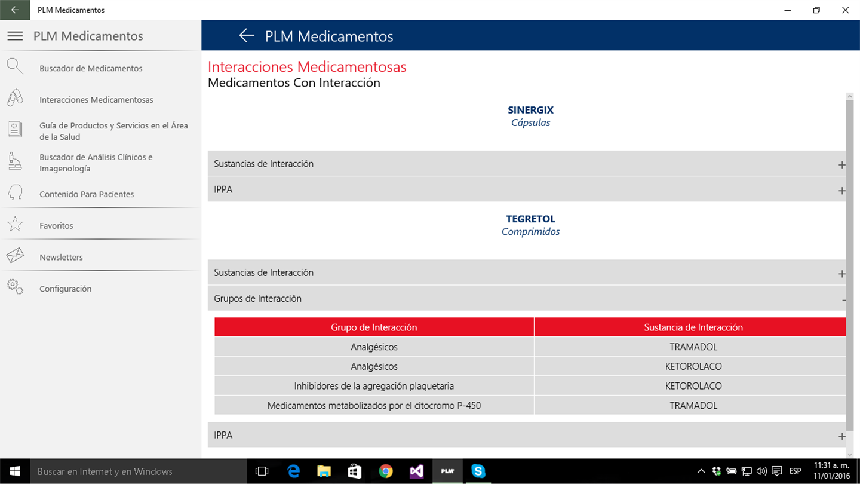Image resolution: width=860 pixels, height=484 pixels.
Task: Open the Action Center notifications icon
Action: [777, 471]
